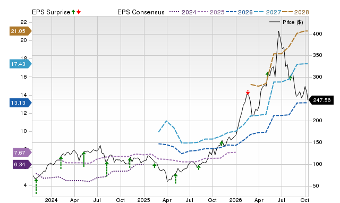The width and height of the screenshot is (340, 203).
Task: Click the EPS Consensus legend title
Action: click(x=141, y=12)
